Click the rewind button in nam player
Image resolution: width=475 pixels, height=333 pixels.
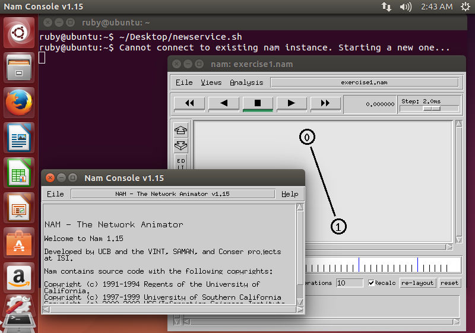pyautogui.click(x=189, y=103)
